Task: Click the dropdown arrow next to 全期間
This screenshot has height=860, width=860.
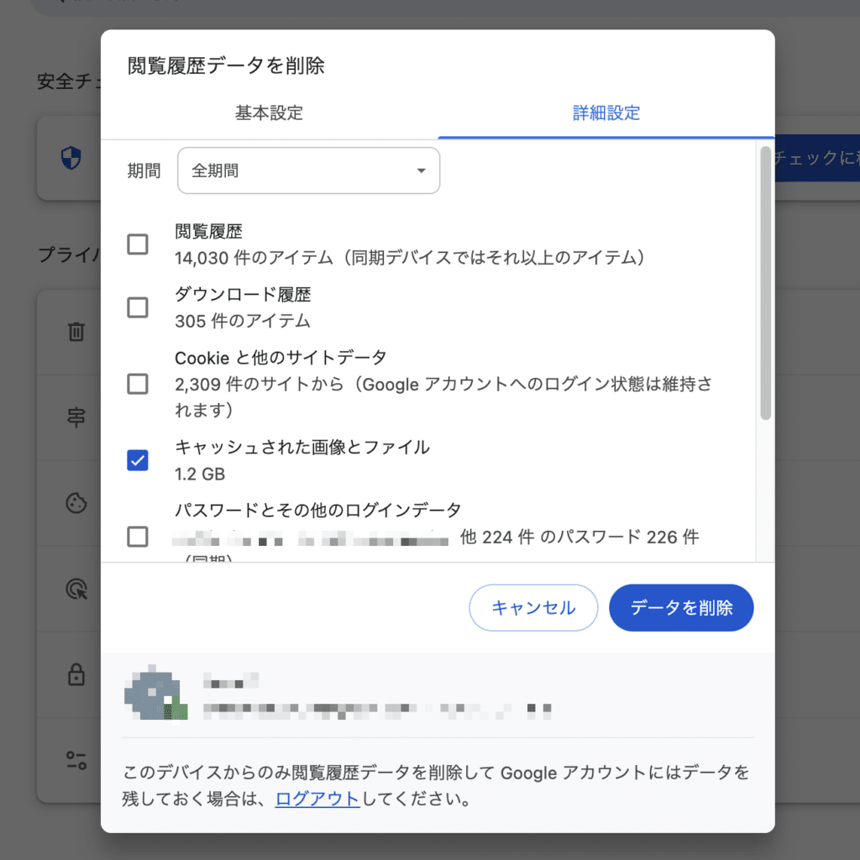Action: pyautogui.click(x=422, y=170)
